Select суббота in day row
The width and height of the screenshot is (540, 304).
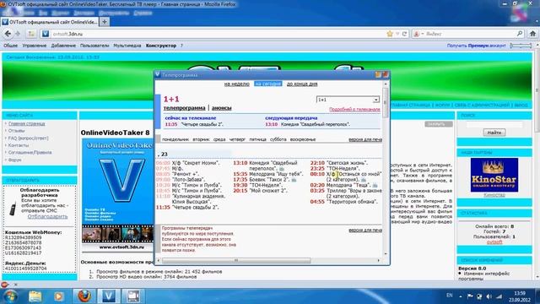tap(278, 139)
